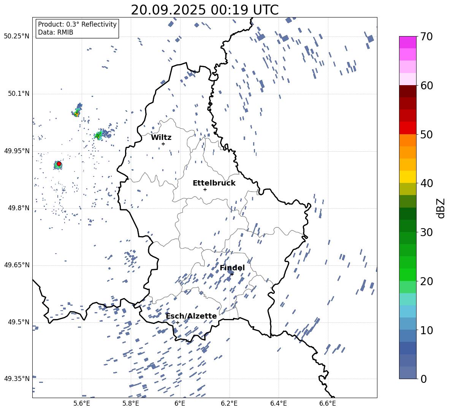Click the red echo dot near 49.92°N
This screenshot has height=411, width=450.
[59, 164]
